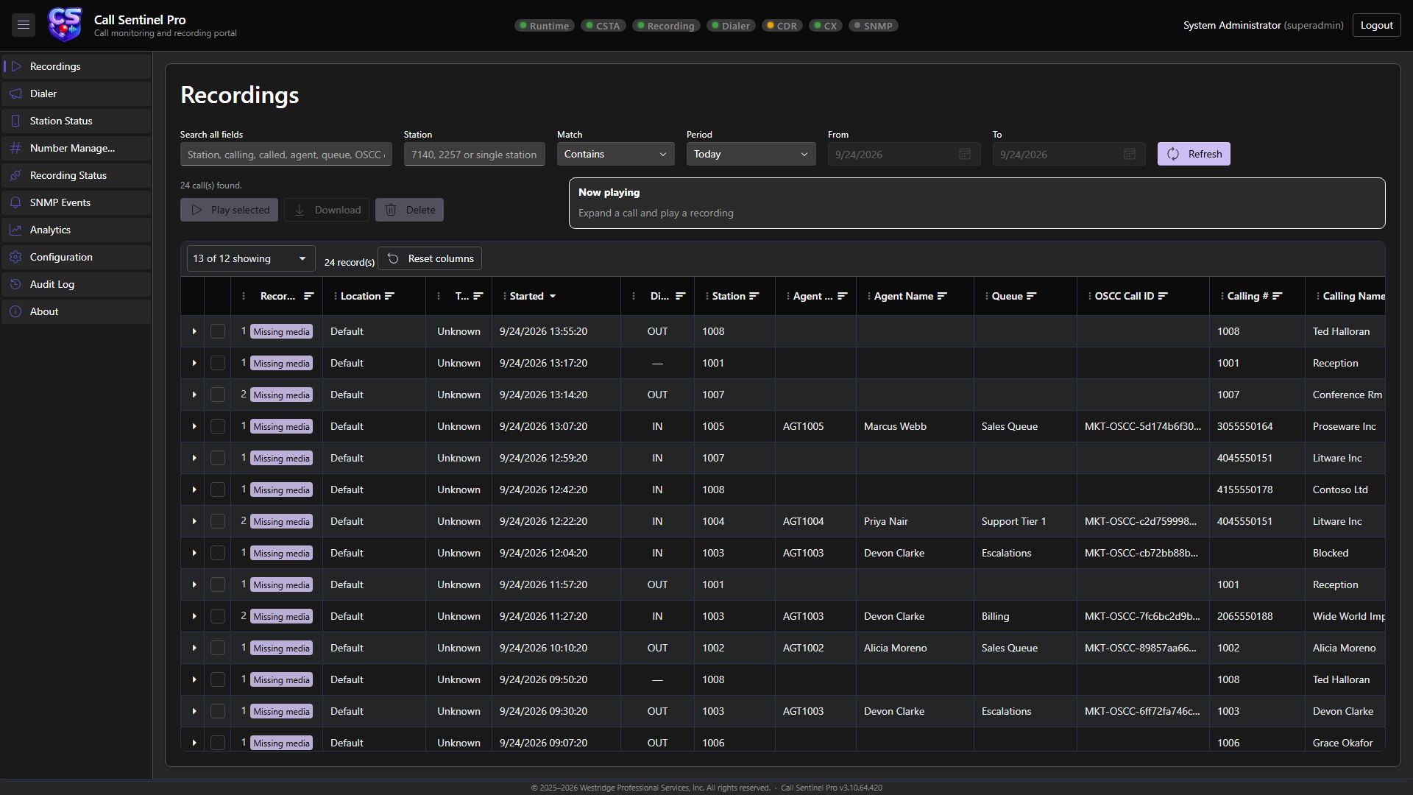This screenshot has width=1413, height=795.
Task: Click the Logout button
Action: coord(1376,25)
